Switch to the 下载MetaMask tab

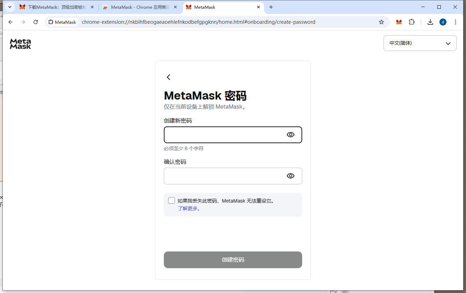click(x=57, y=7)
